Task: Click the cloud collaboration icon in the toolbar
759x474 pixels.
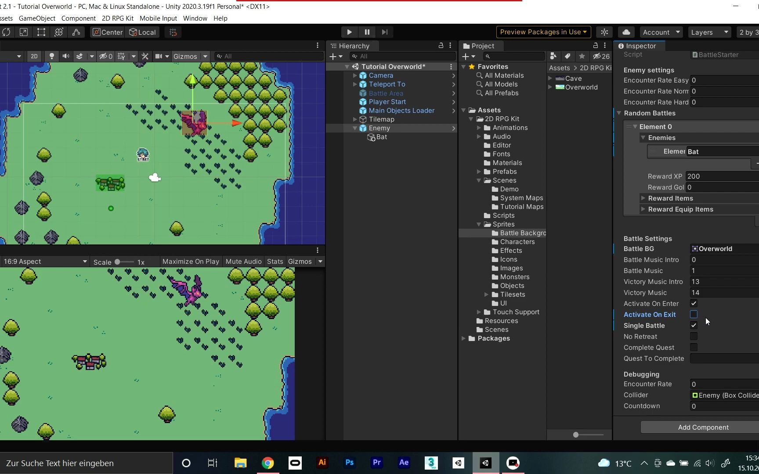Action: 626,32
